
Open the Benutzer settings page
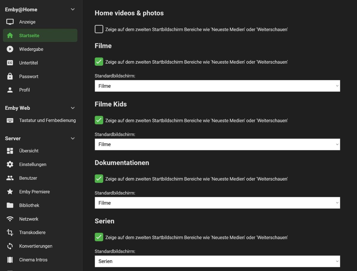[x=28, y=178]
